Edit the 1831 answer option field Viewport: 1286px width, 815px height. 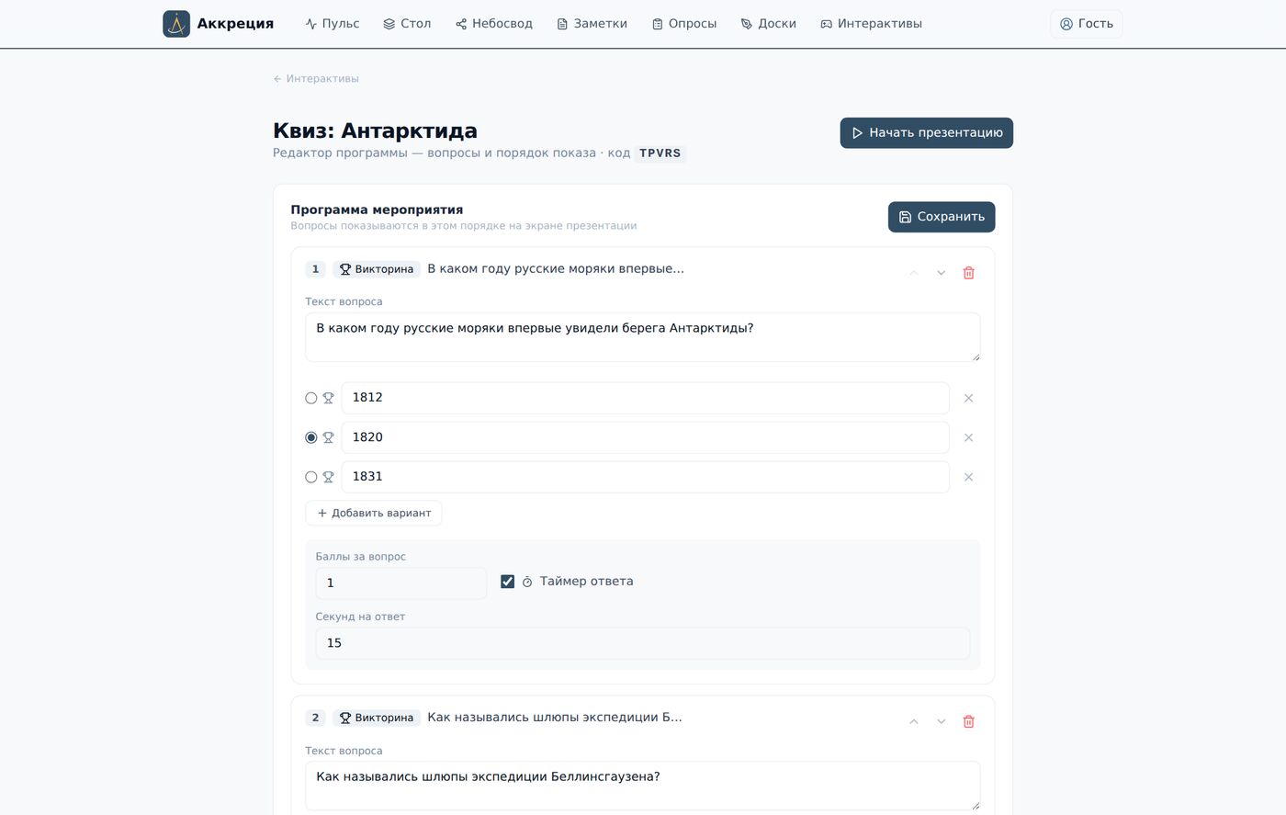point(645,477)
